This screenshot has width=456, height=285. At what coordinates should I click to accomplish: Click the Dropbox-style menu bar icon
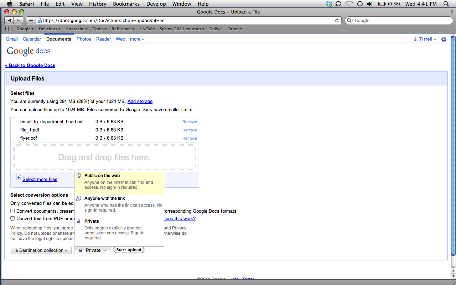coord(329,4)
